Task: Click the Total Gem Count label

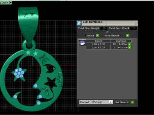Action: pos(119,28)
